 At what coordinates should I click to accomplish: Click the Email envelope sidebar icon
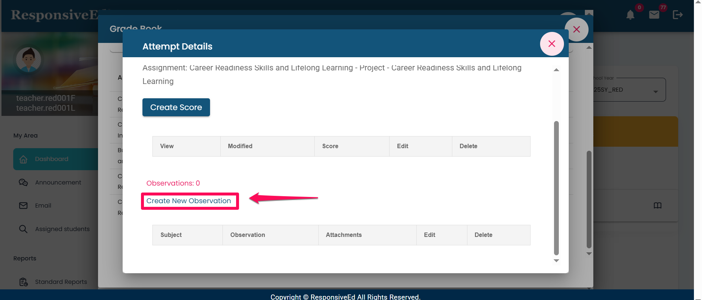coord(23,205)
